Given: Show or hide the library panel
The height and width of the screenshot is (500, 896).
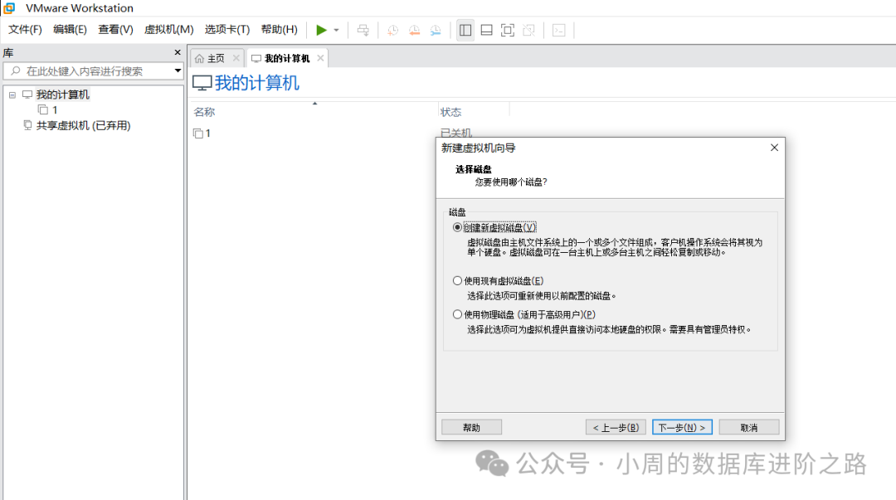Looking at the screenshot, I should tap(465, 30).
